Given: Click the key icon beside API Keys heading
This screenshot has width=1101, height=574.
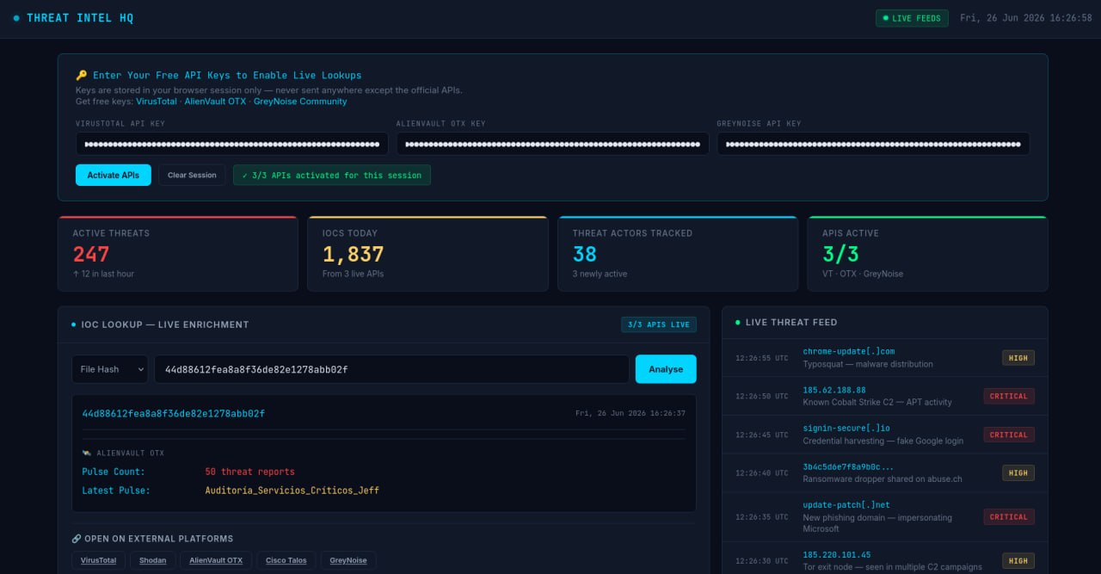Looking at the screenshot, I should click(81, 76).
